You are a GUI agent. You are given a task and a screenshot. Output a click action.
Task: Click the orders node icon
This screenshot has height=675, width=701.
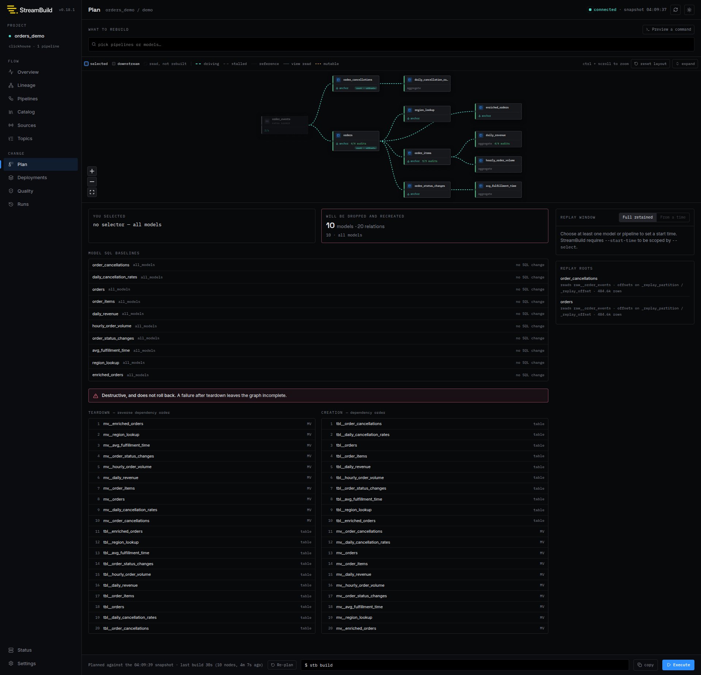(338, 135)
